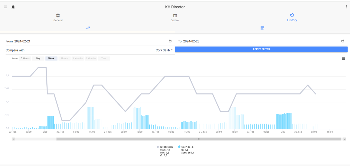Screen dimensions: 350x166
Task: Open the General tab
Action: click(x=58, y=17)
